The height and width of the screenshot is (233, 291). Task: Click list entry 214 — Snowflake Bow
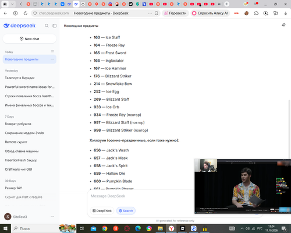[x=113, y=84]
